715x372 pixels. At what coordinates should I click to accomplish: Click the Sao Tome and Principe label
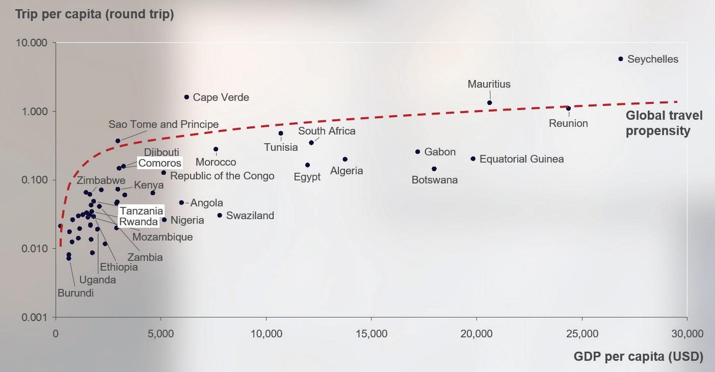[x=164, y=124]
